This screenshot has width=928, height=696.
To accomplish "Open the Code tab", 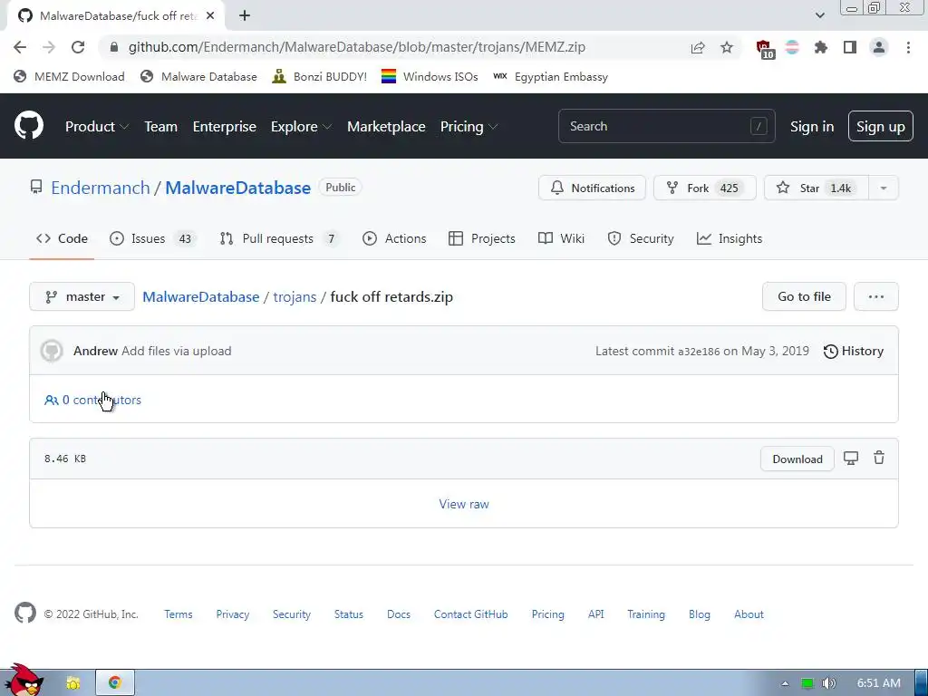I will (62, 238).
